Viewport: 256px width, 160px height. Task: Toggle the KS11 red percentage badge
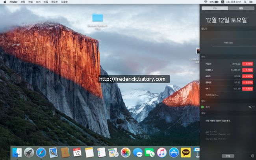(247, 64)
